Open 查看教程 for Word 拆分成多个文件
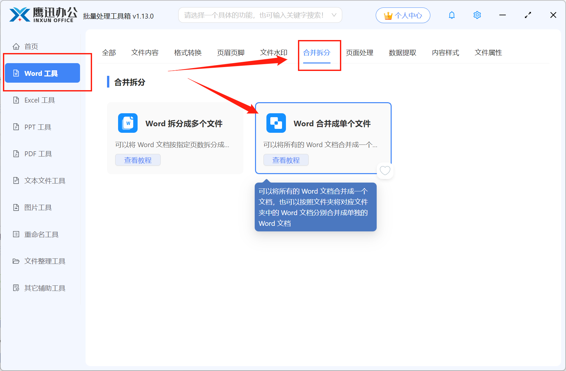Image resolution: width=566 pixels, height=371 pixels. tap(138, 160)
